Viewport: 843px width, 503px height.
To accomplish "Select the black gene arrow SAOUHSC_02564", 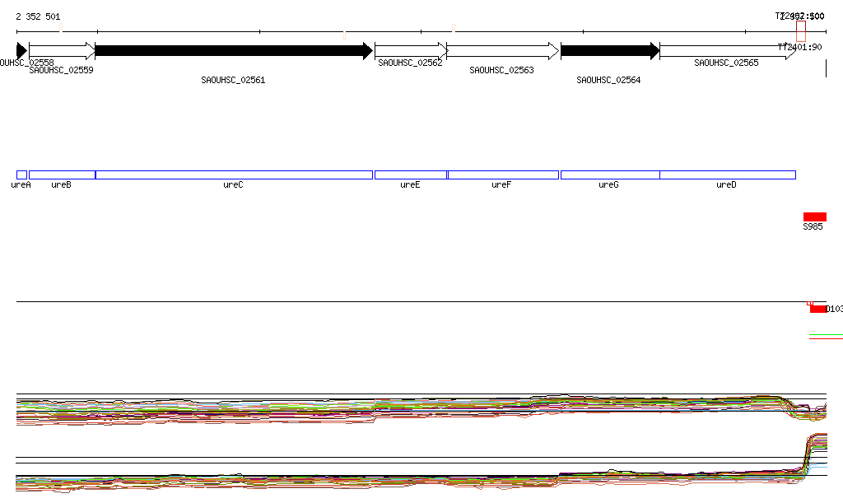I will (x=610, y=51).
